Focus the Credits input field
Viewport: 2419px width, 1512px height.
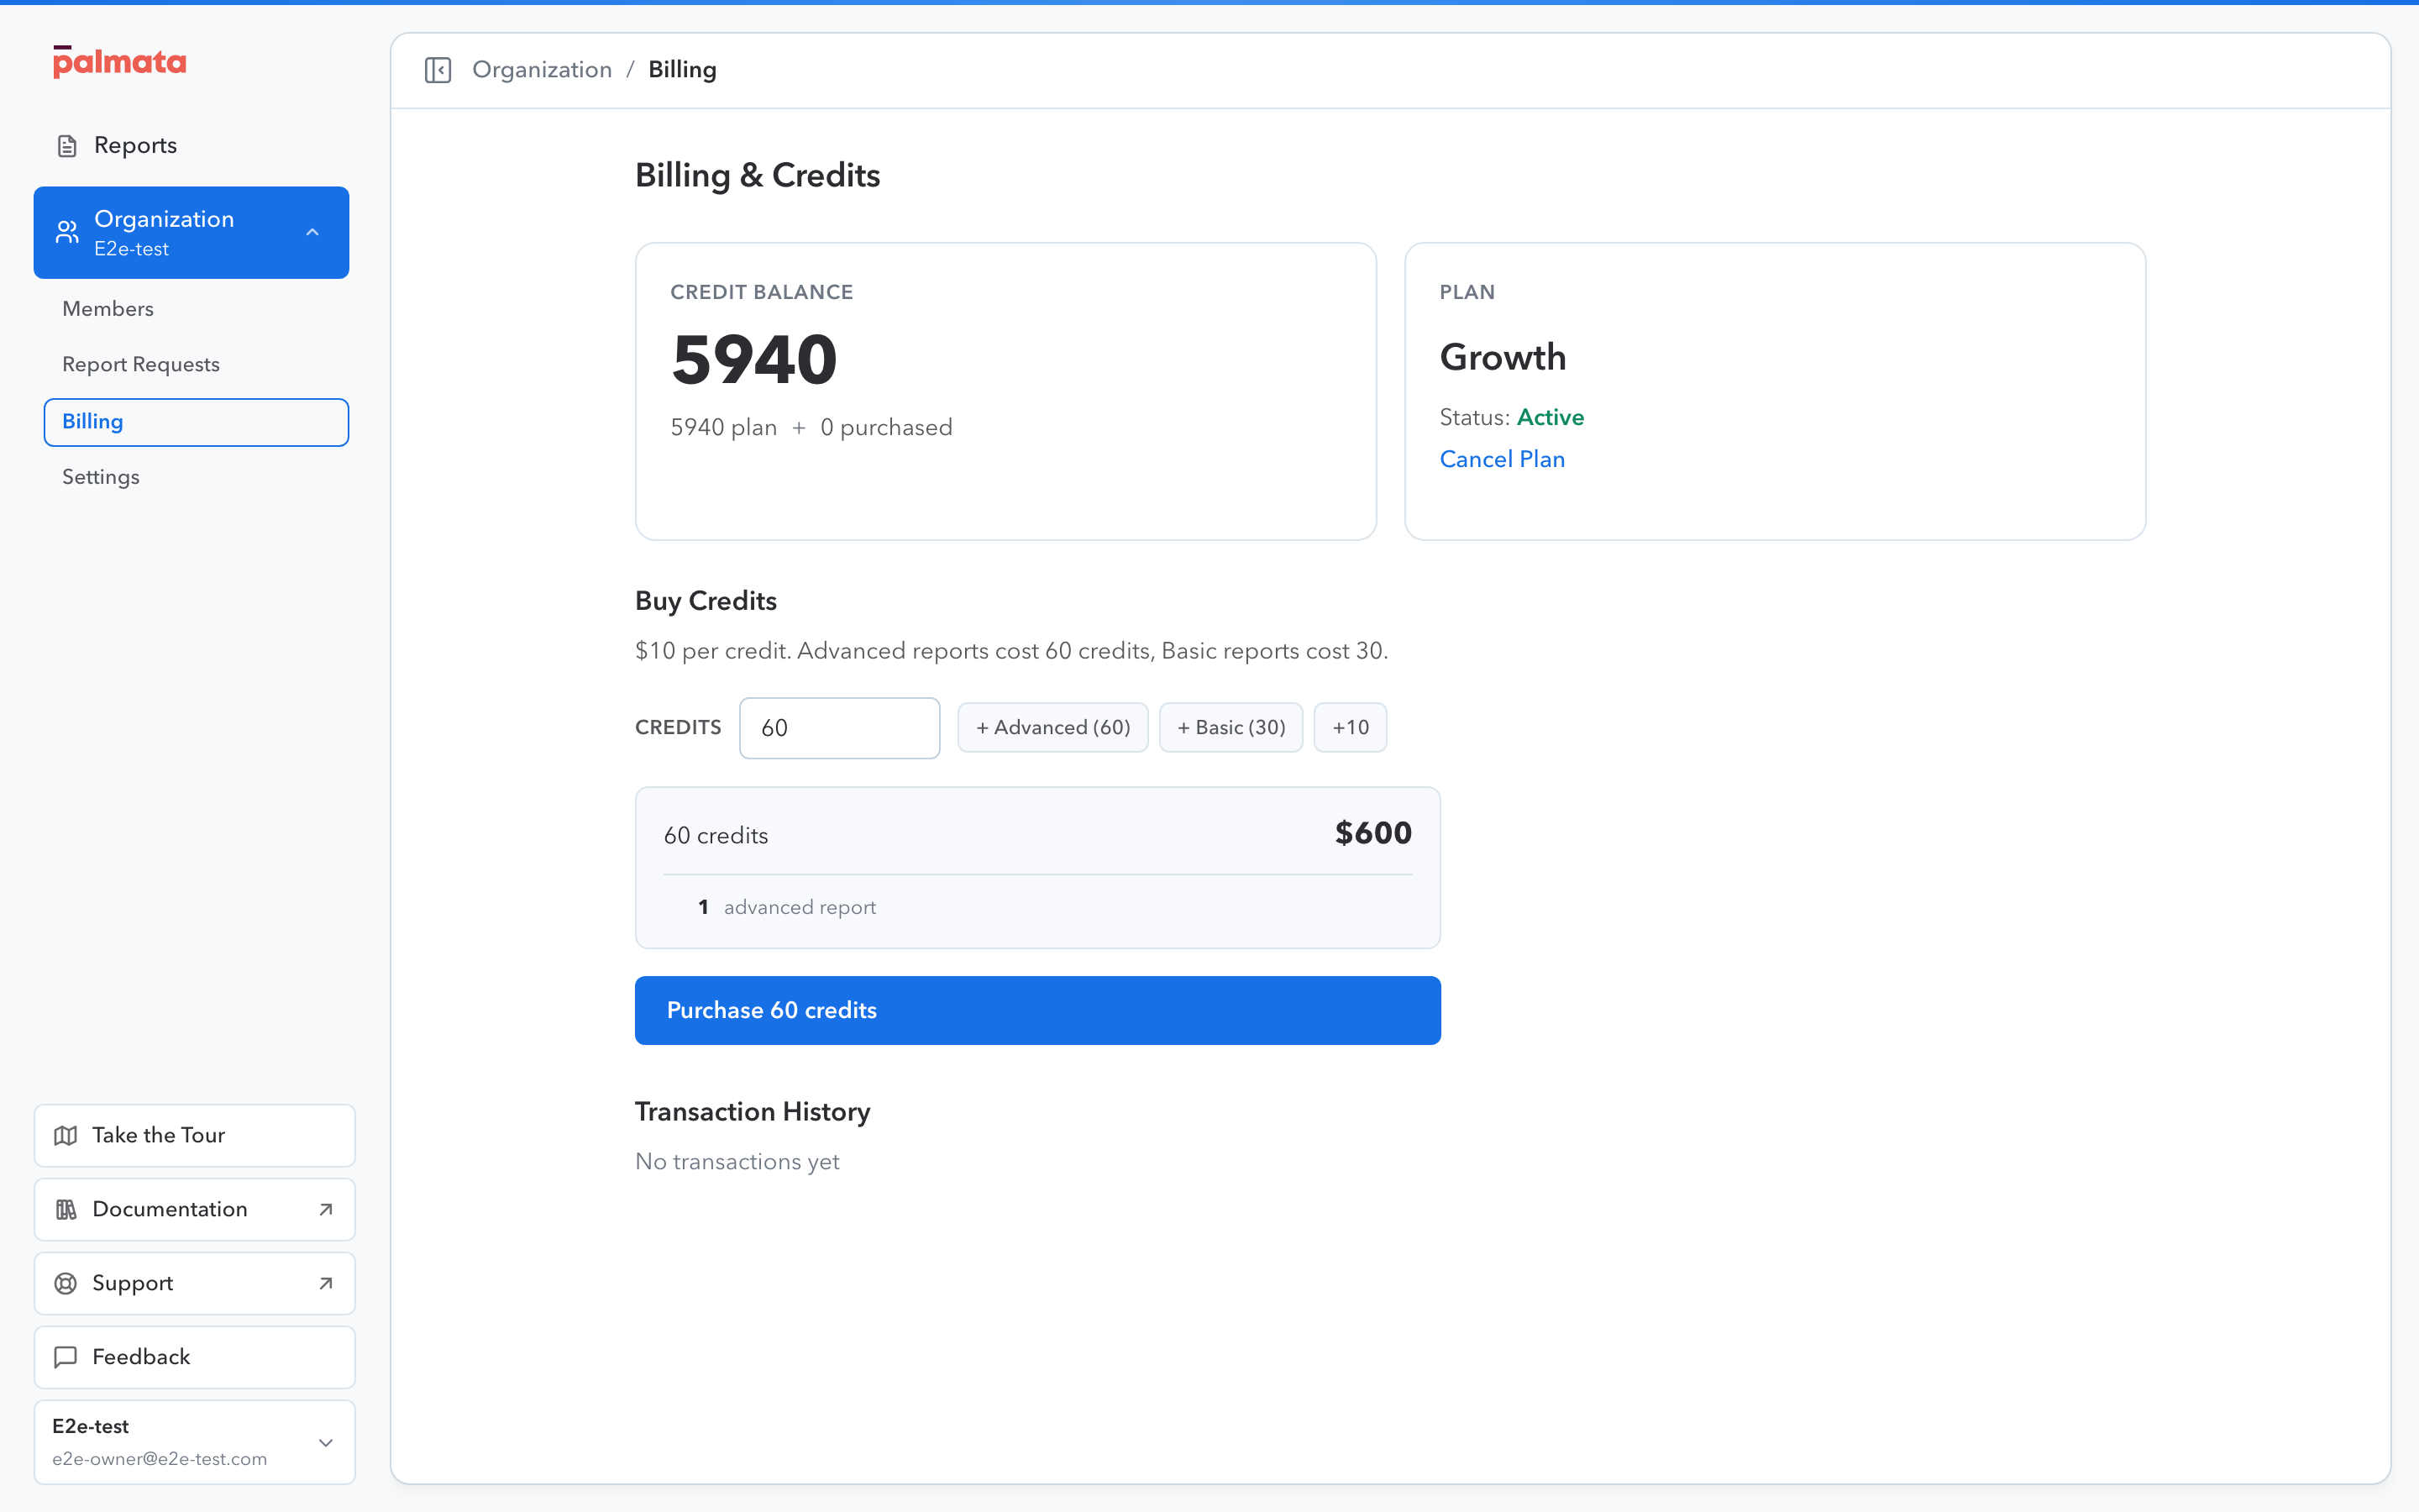pyautogui.click(x=840, y=728)
